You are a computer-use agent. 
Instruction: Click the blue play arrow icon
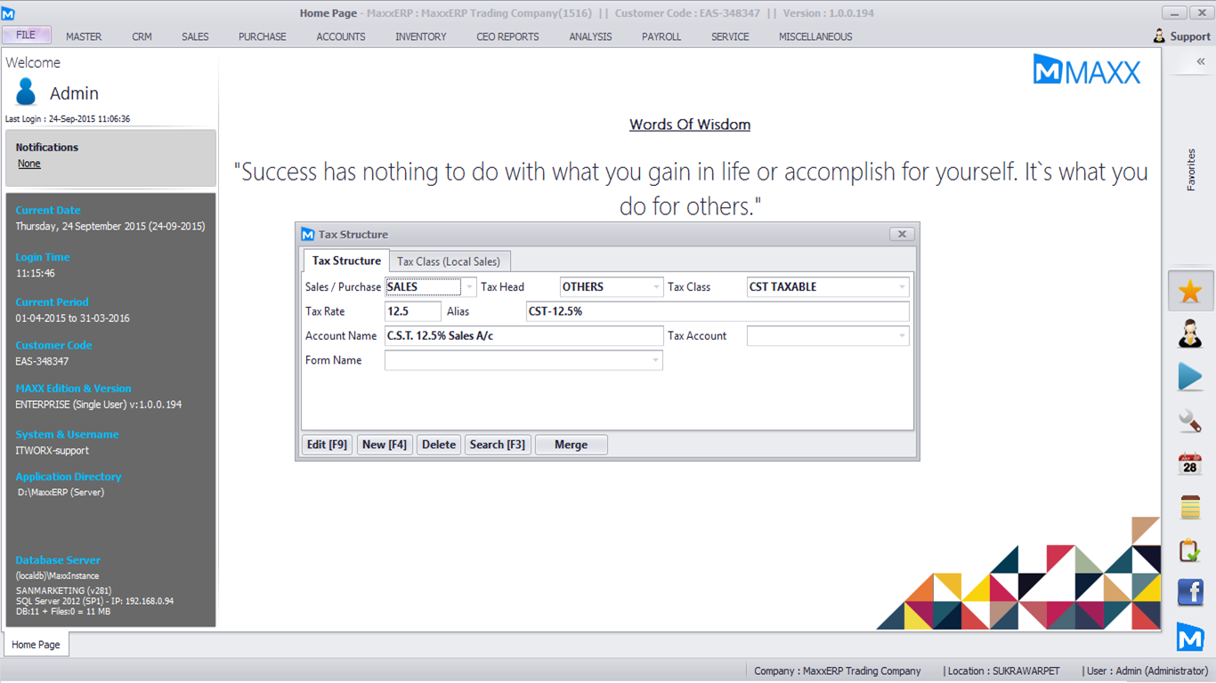tap(1190, 377)
